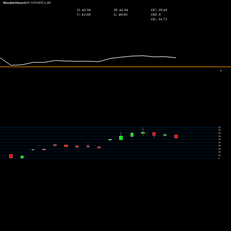Click the 9 price axis label
Image resolution: width=231 pixels, height=231 pixels.
(x=219, y=158)
